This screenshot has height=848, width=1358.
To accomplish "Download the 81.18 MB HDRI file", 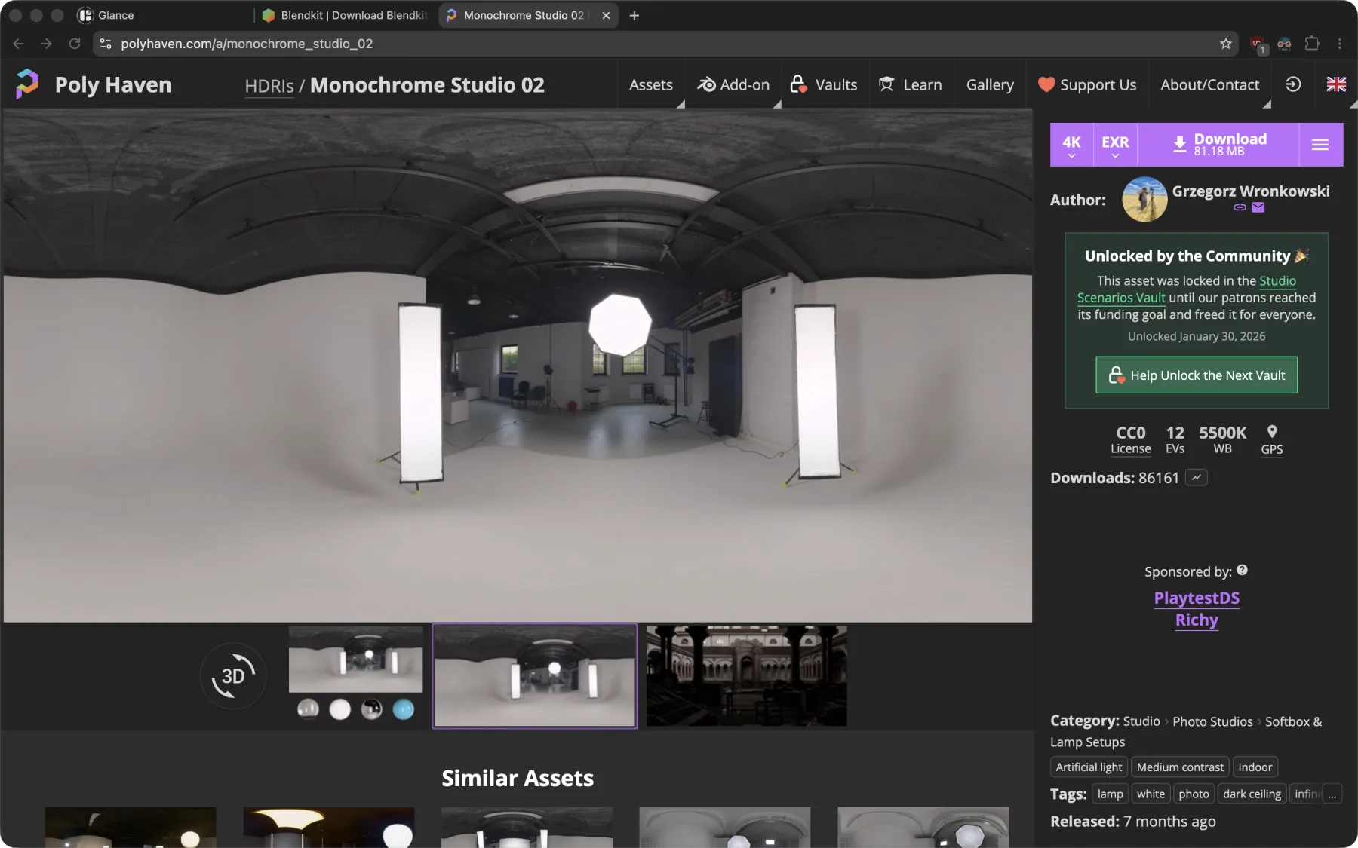I will point(1218,145).
